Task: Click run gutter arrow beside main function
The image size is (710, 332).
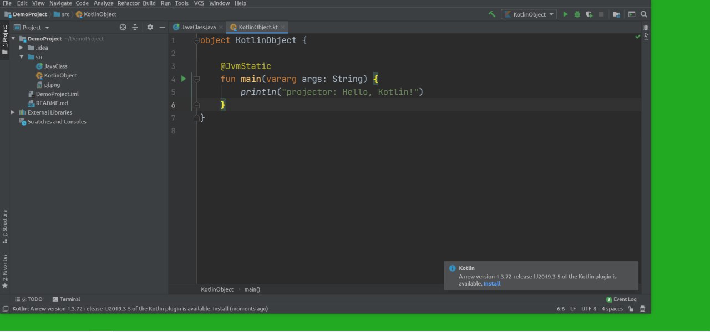Action: point(184,79)
